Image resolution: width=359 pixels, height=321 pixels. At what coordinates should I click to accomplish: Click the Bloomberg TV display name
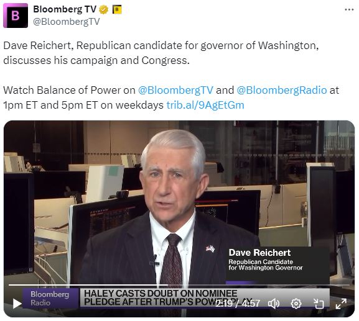(65, 9)
